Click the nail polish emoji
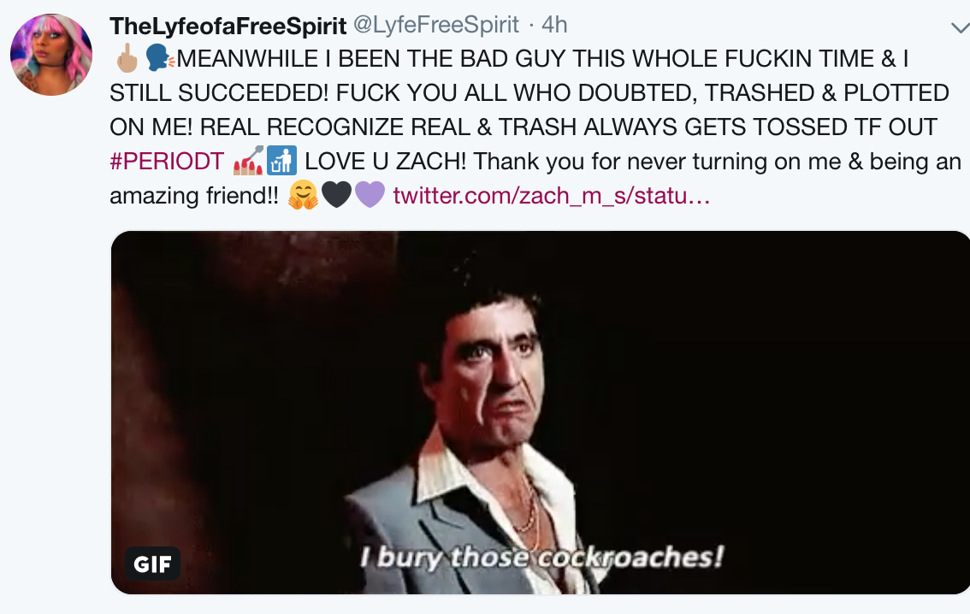Viewport: 970px width, 614px height. click(x=248, y=160)
